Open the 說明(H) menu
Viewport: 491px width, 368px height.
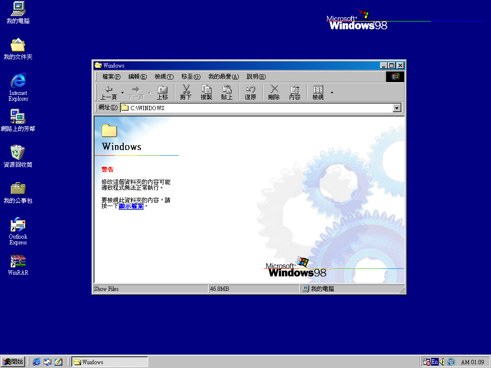256,77
